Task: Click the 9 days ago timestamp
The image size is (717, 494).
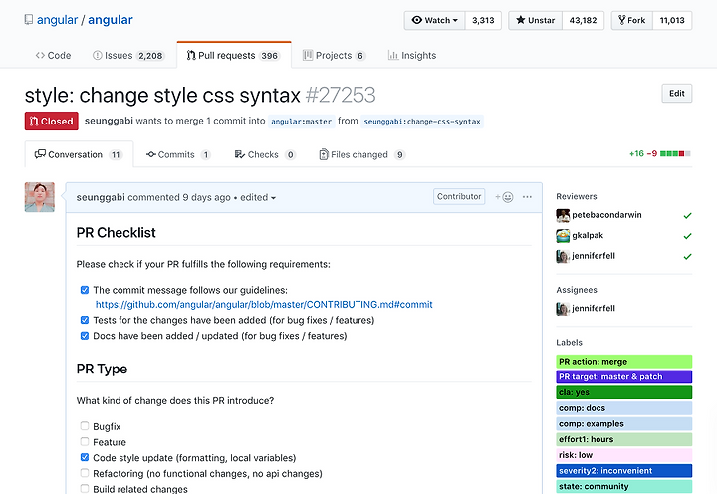Action: (207, 197)
